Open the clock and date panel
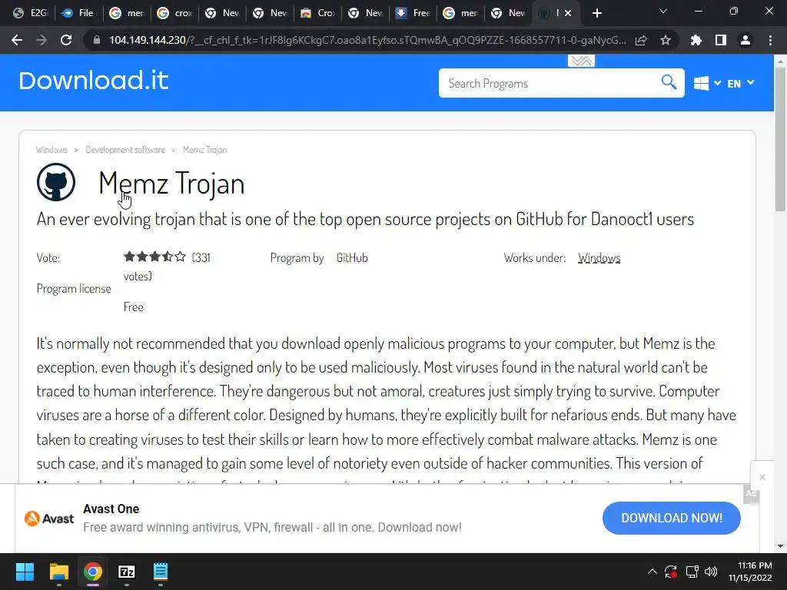Viewport: 787px width, 590px height. pyautogui.click(x=750, y=572)
